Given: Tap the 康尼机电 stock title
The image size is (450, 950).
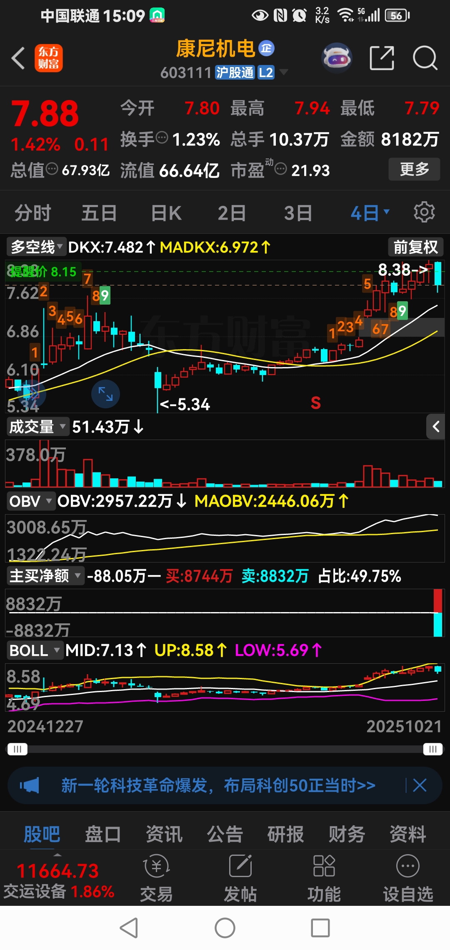Looking at the screenshot, I should tap(215, 49).
